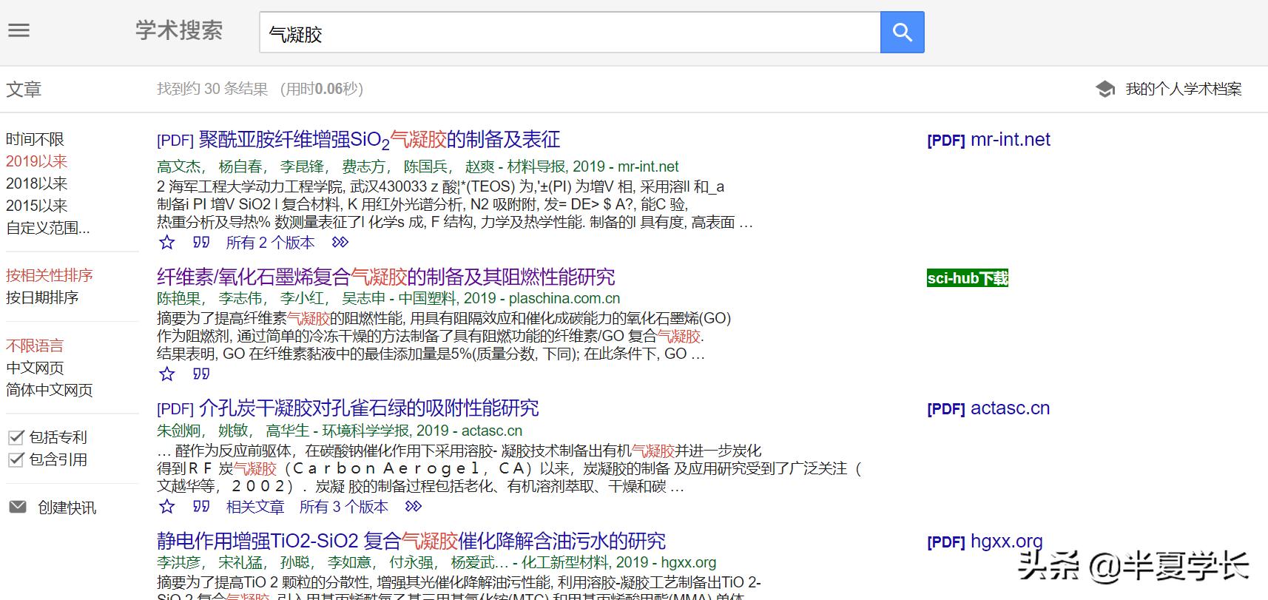This screenshot has height=600, width=1268.
Task: View 所有 2 个版本 of first result
Action: (x=270, y=243)
